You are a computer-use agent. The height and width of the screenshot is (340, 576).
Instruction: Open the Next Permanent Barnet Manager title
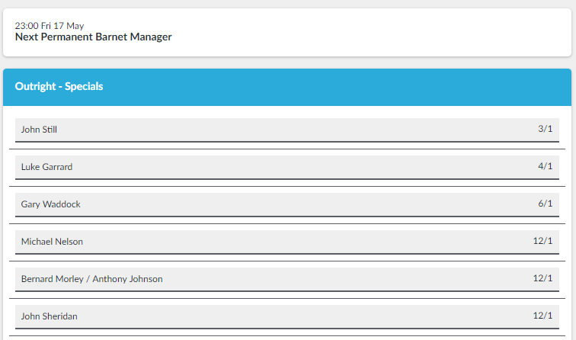pos(93,37)
